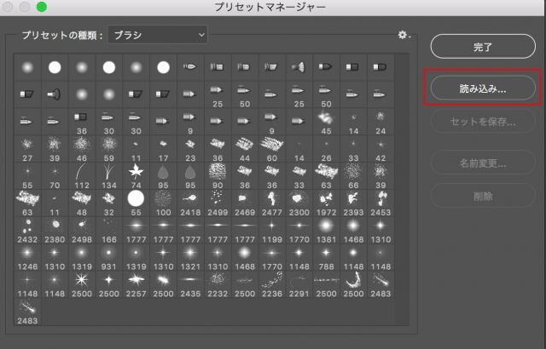Select the fan-shaped bristle brush tip in top row
Image resolution: width=546 pixels, height=349 pixels.
click(299, 66)
